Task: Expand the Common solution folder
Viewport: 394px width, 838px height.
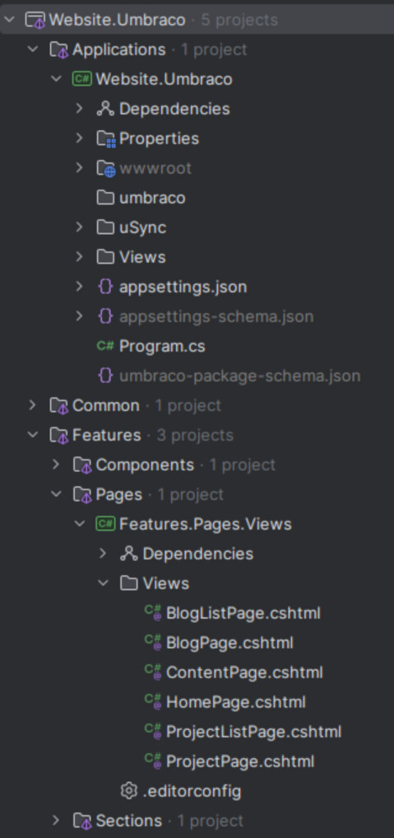Action: [33, 405]
